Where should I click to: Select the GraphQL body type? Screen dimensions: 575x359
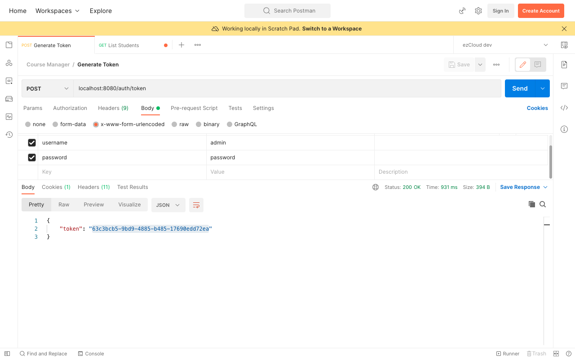tap(230, 124)
